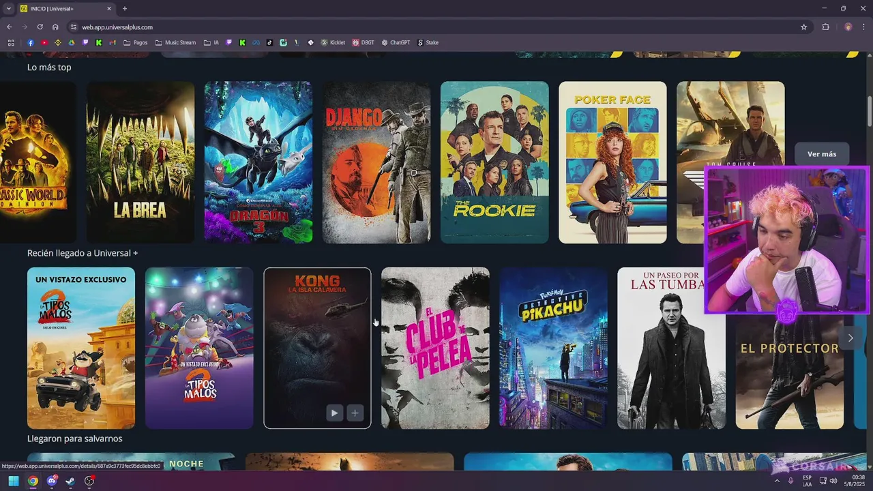The width and height of the screenshot is (873, 491).
Task: Open the Music Stream bookmarks folder
Action: pos(175,42)
